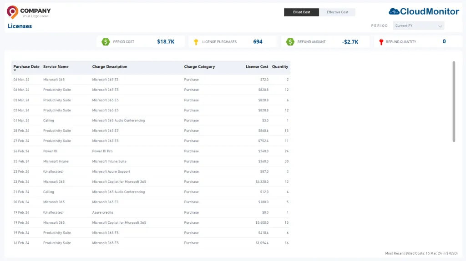
Task: Sort by License Cost column header
Action: (x=257, y=67)
